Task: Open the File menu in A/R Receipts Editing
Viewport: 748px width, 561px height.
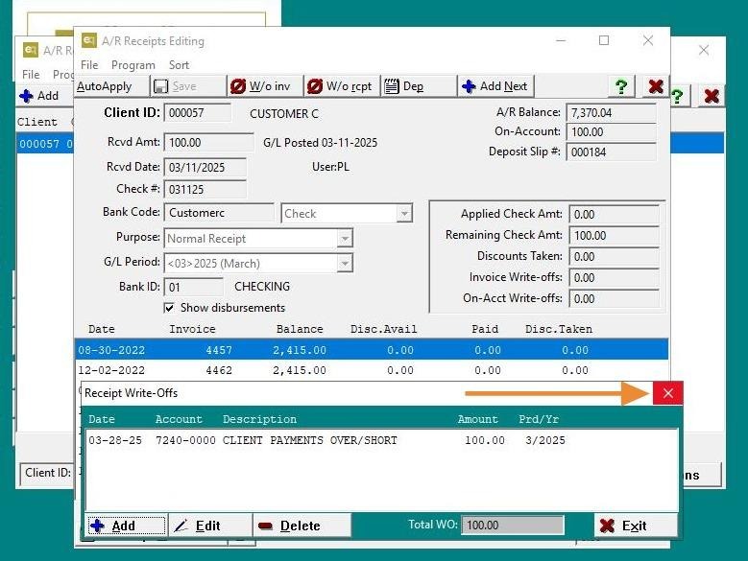Action: (89, 65)
